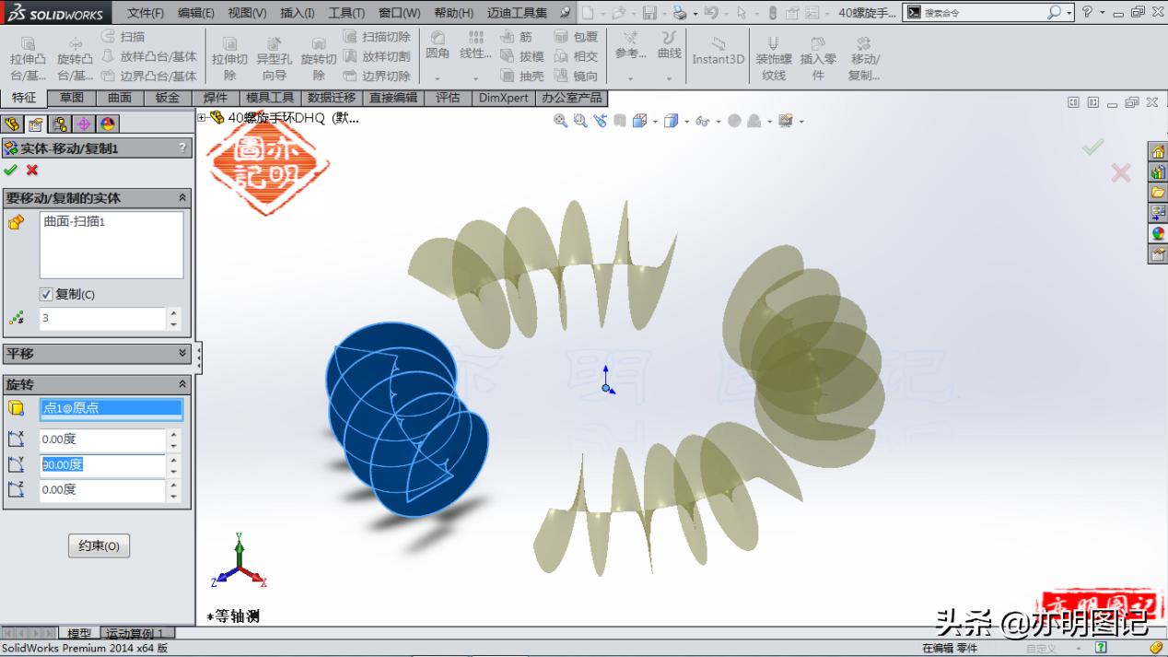This screenshot has height=657, width=1168.
Task: Switch to the 草图 (Sketch) ribbon tab
Action: [x=70, y=98]
